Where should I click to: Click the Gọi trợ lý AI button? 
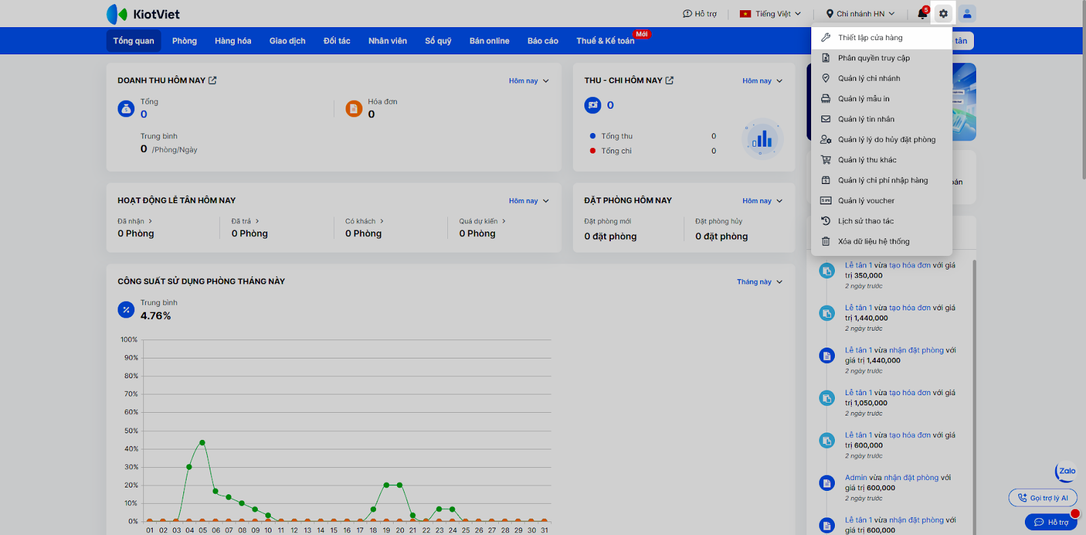pyautogui.click(x=1043, y=498)
